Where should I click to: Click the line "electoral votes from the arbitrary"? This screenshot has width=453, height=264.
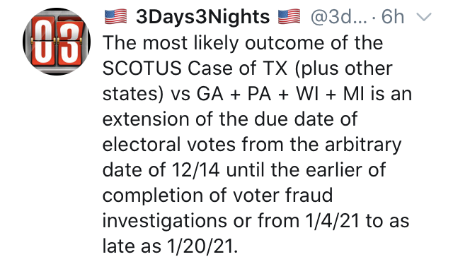point(252,145)
